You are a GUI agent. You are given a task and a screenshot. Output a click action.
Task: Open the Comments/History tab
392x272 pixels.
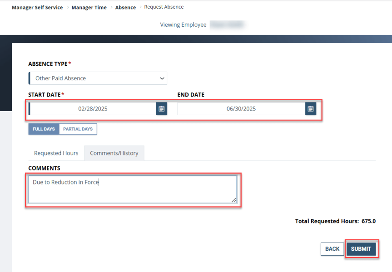click(114, 153)
